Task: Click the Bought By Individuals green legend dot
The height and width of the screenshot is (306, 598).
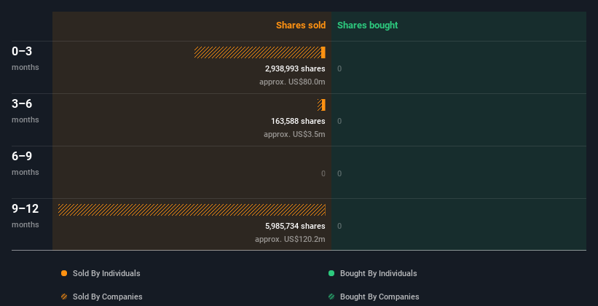Action: (x=331, y=273)
